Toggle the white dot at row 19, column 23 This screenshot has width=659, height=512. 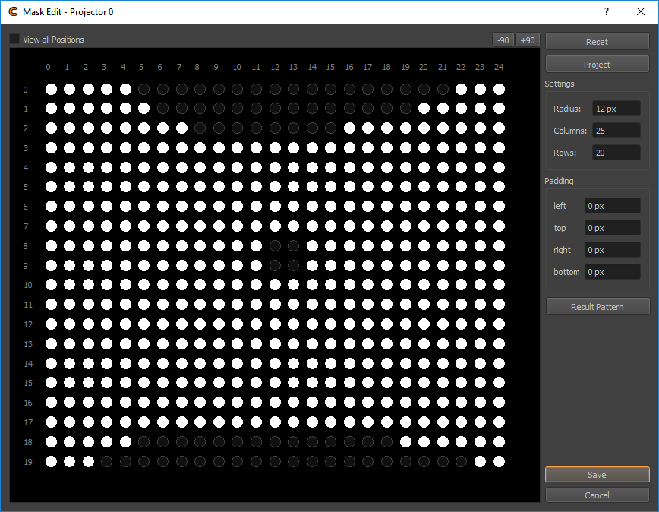(480, 462)
